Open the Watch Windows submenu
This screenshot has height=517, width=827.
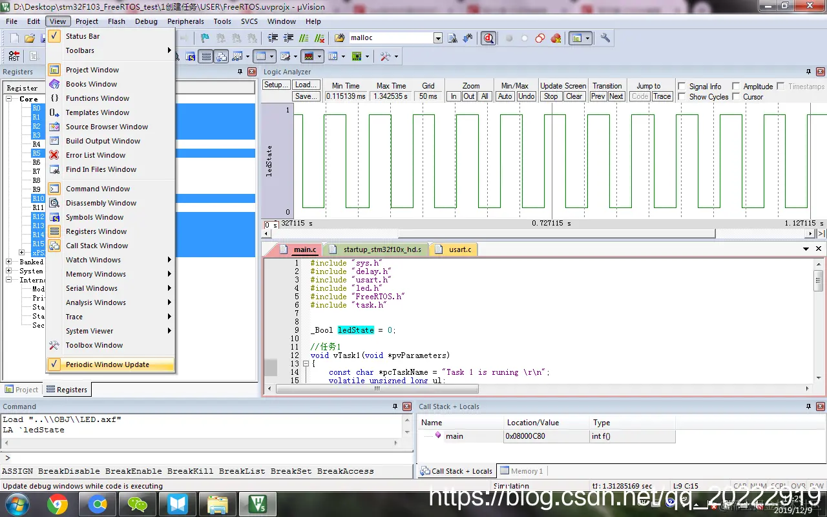tap(110, 260)
